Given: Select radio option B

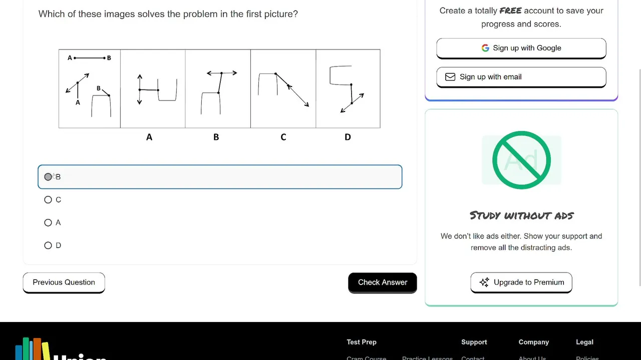Looking at the screenshot, I should (48, 177).
